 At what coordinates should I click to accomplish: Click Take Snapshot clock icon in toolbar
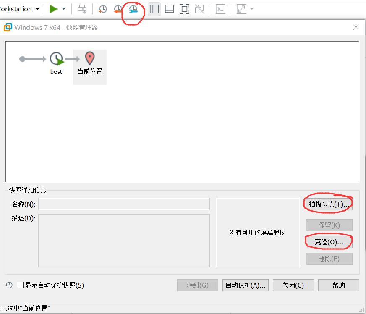[103, 9]
